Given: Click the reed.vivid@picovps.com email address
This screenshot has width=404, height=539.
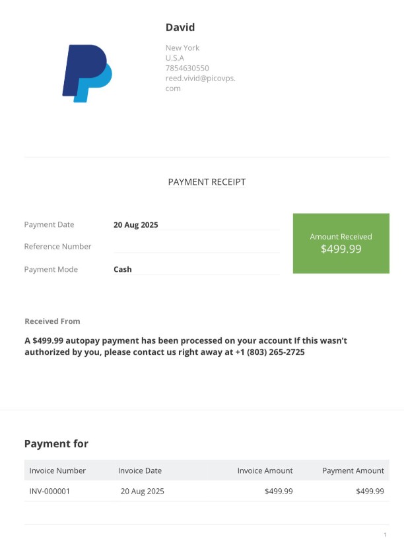Looking at the screenshot, I should (200, 83).
